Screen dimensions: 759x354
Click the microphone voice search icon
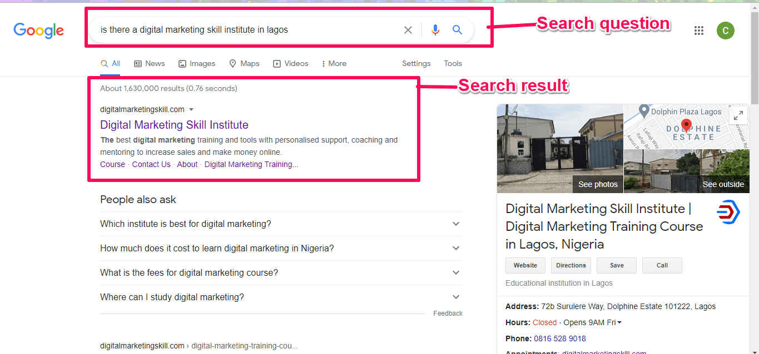click(x=435, y=30)
